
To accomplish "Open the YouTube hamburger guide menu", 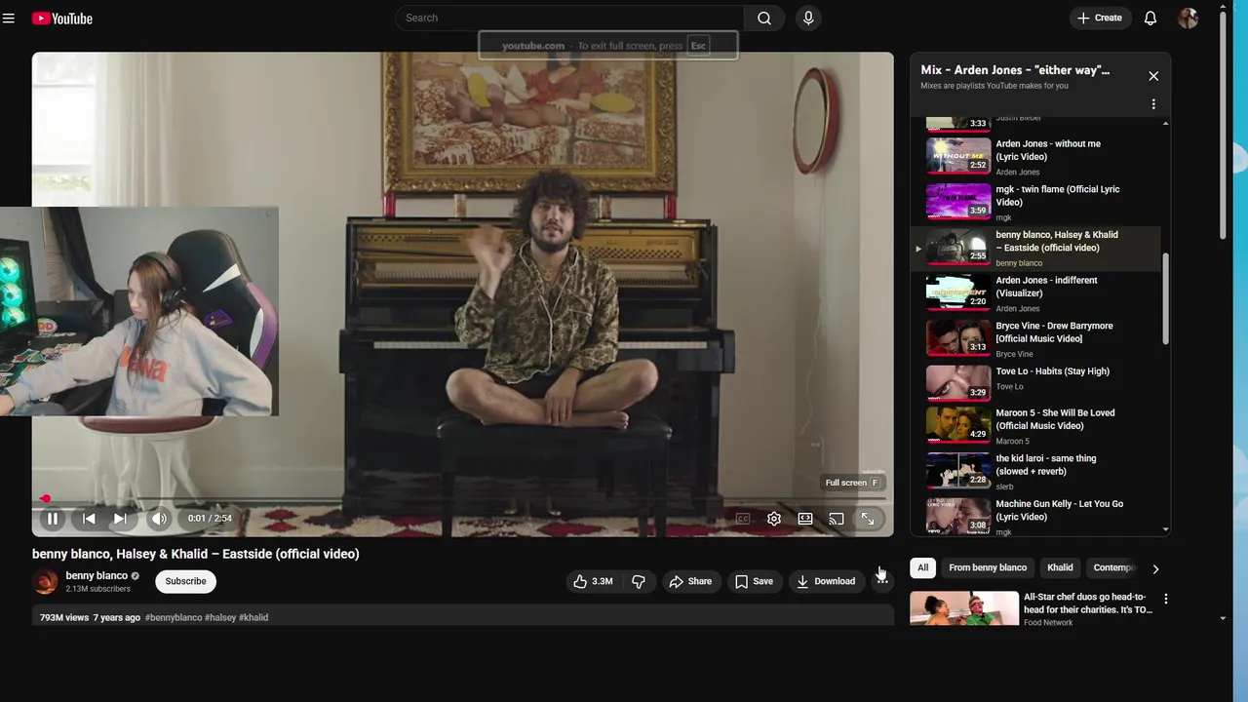I will (9, 18).
